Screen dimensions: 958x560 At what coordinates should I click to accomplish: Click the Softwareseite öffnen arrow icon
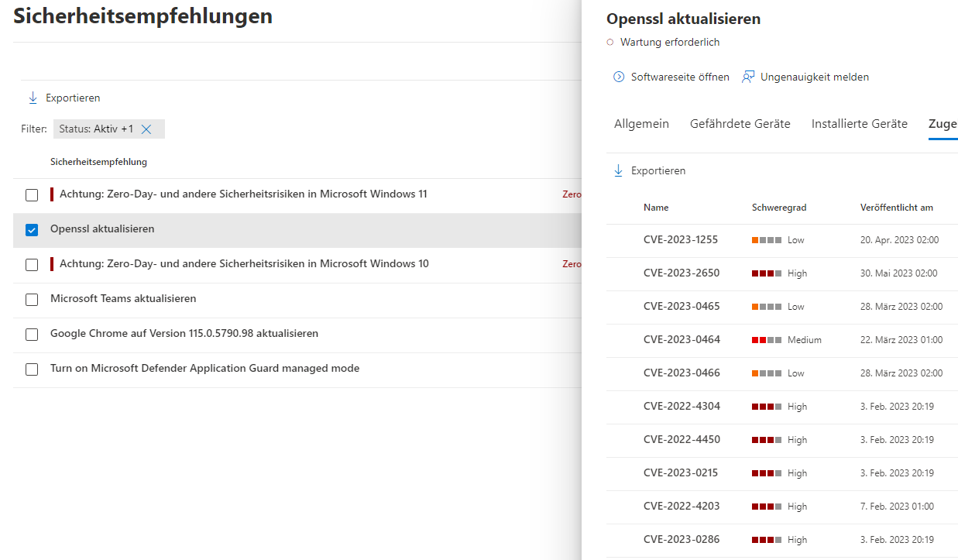619,77
